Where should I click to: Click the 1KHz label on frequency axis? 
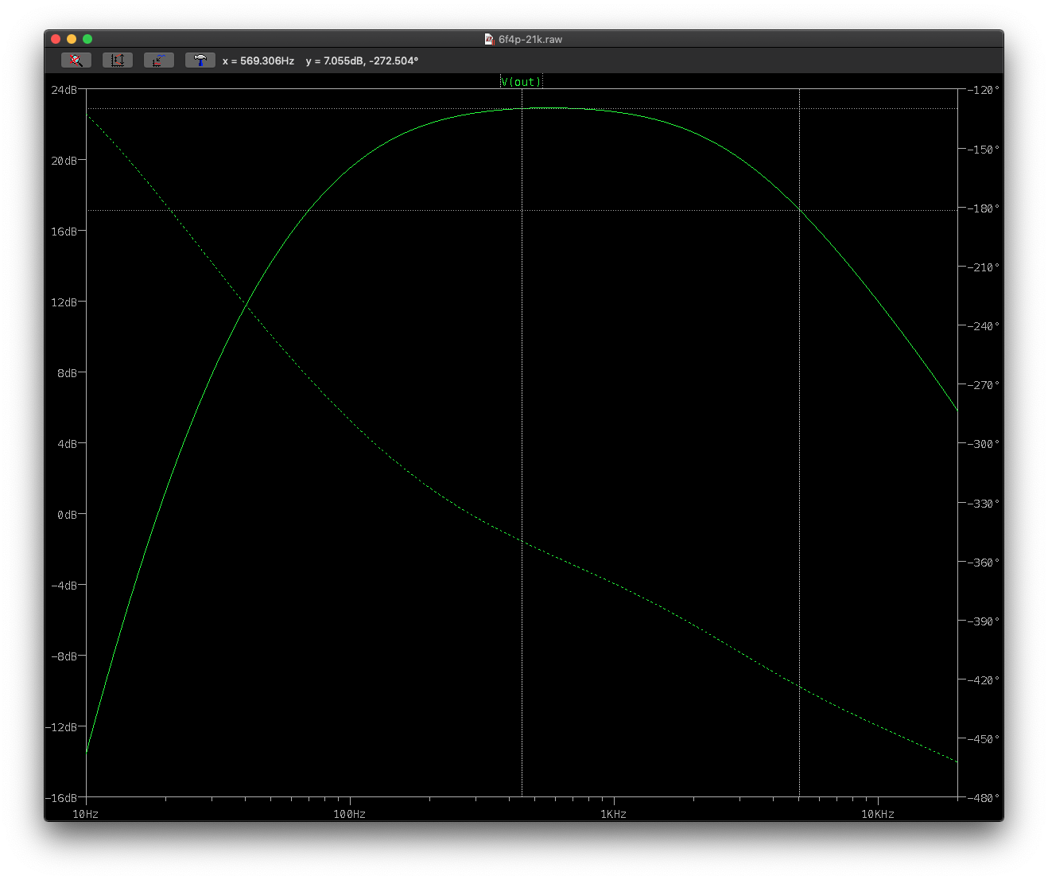pyautogui.click(x=613, y=814)
